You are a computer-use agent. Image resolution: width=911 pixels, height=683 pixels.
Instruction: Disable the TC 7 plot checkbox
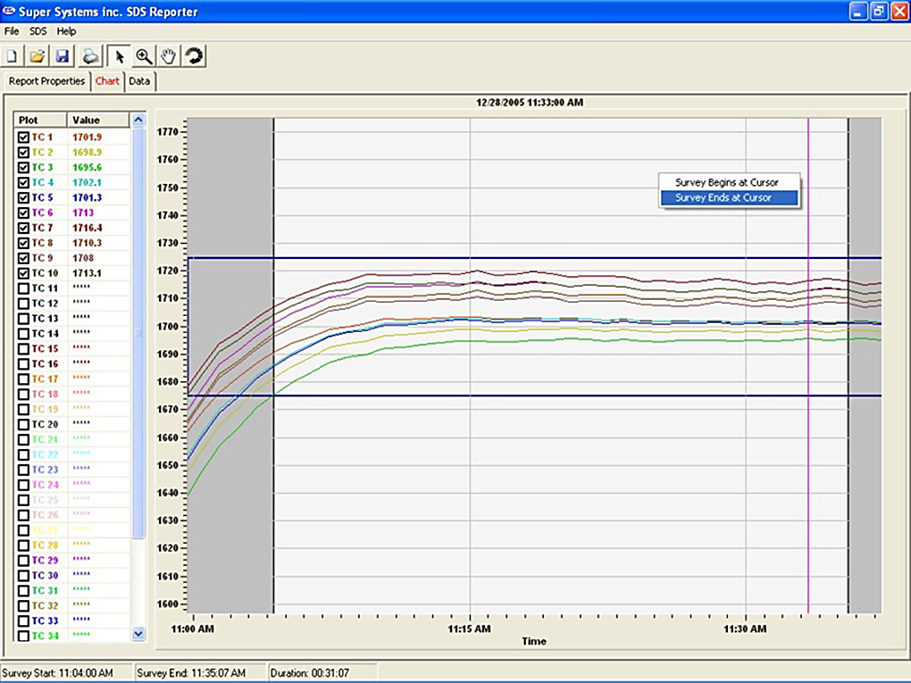[24, 228]
